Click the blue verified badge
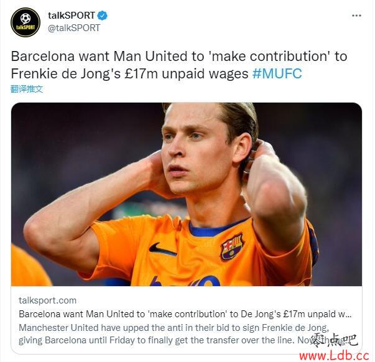This screenshot has height=362, width=375. pos(103,16)
